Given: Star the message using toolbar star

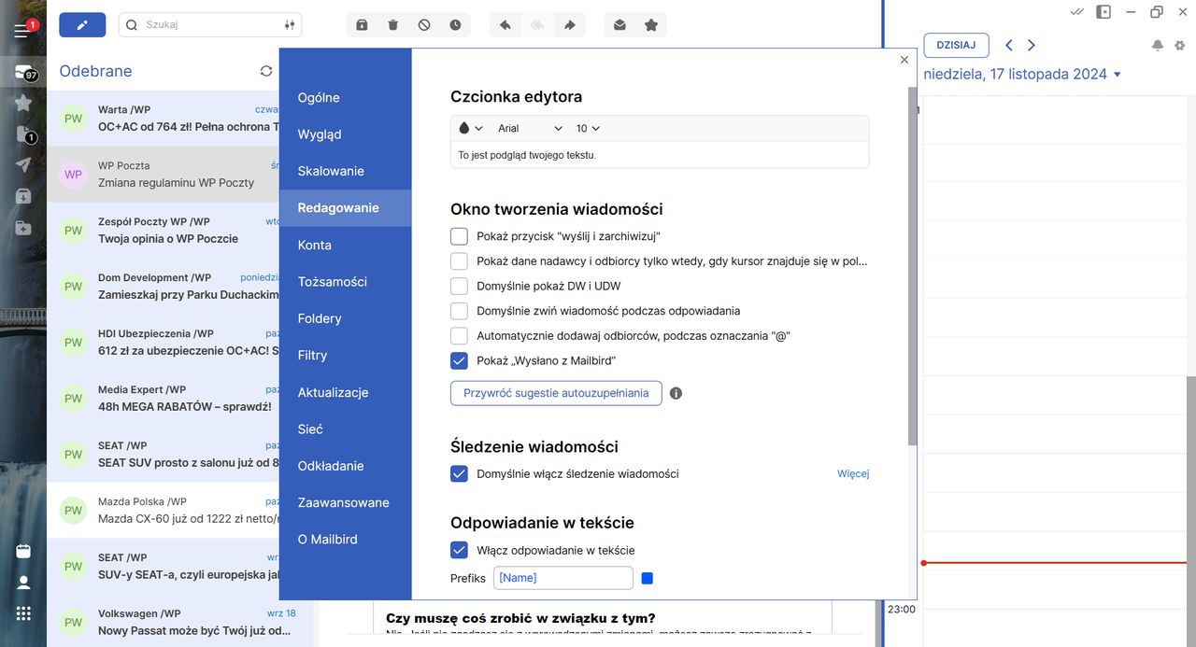Looking at the screenshot, I should coord(651,25).
